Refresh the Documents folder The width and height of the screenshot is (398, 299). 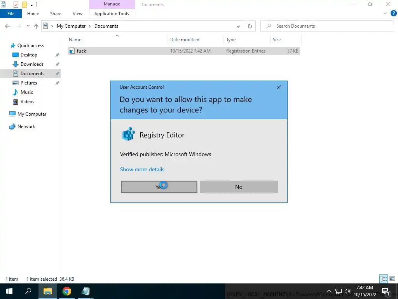click(x=250, y=26)
